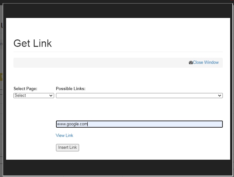Click the Possible Links dropdown chevron
234x177 pixels.
point(220,96)
